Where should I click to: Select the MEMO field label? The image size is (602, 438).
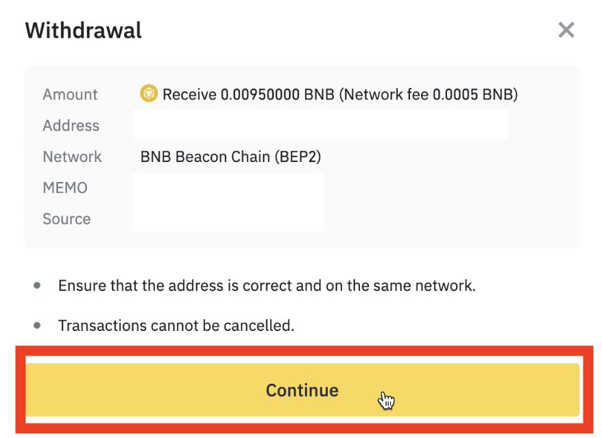tap(65, 188)
